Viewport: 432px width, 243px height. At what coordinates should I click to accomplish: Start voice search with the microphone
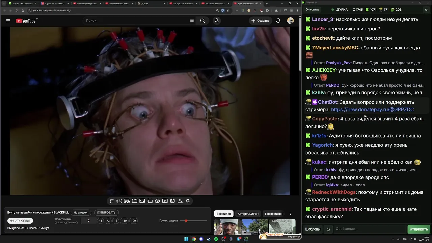pyautogui.click(x=217, y=21)
